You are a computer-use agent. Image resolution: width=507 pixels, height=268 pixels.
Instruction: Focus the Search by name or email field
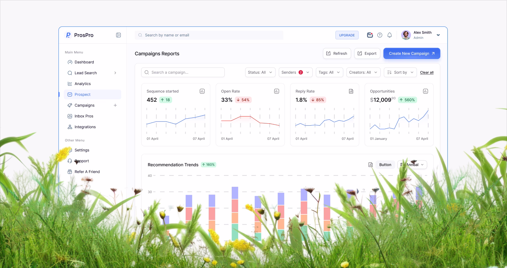[x=209, y=35]
